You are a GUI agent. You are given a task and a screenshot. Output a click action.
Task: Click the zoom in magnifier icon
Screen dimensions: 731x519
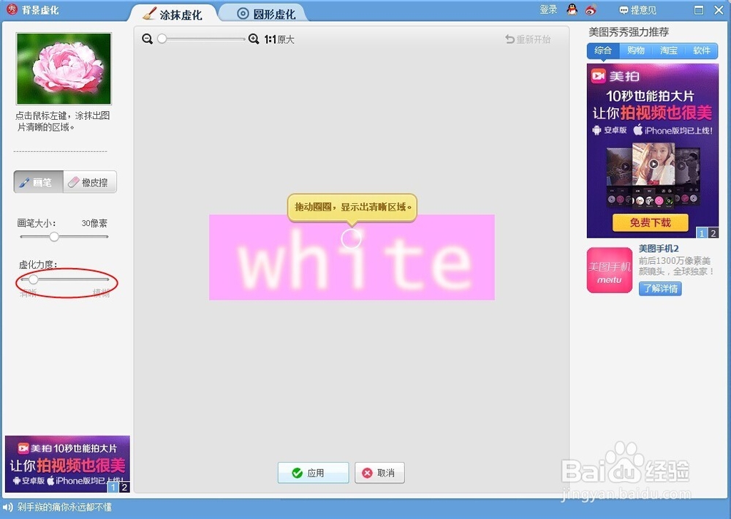pyautogui.click(x=254, y=39)
